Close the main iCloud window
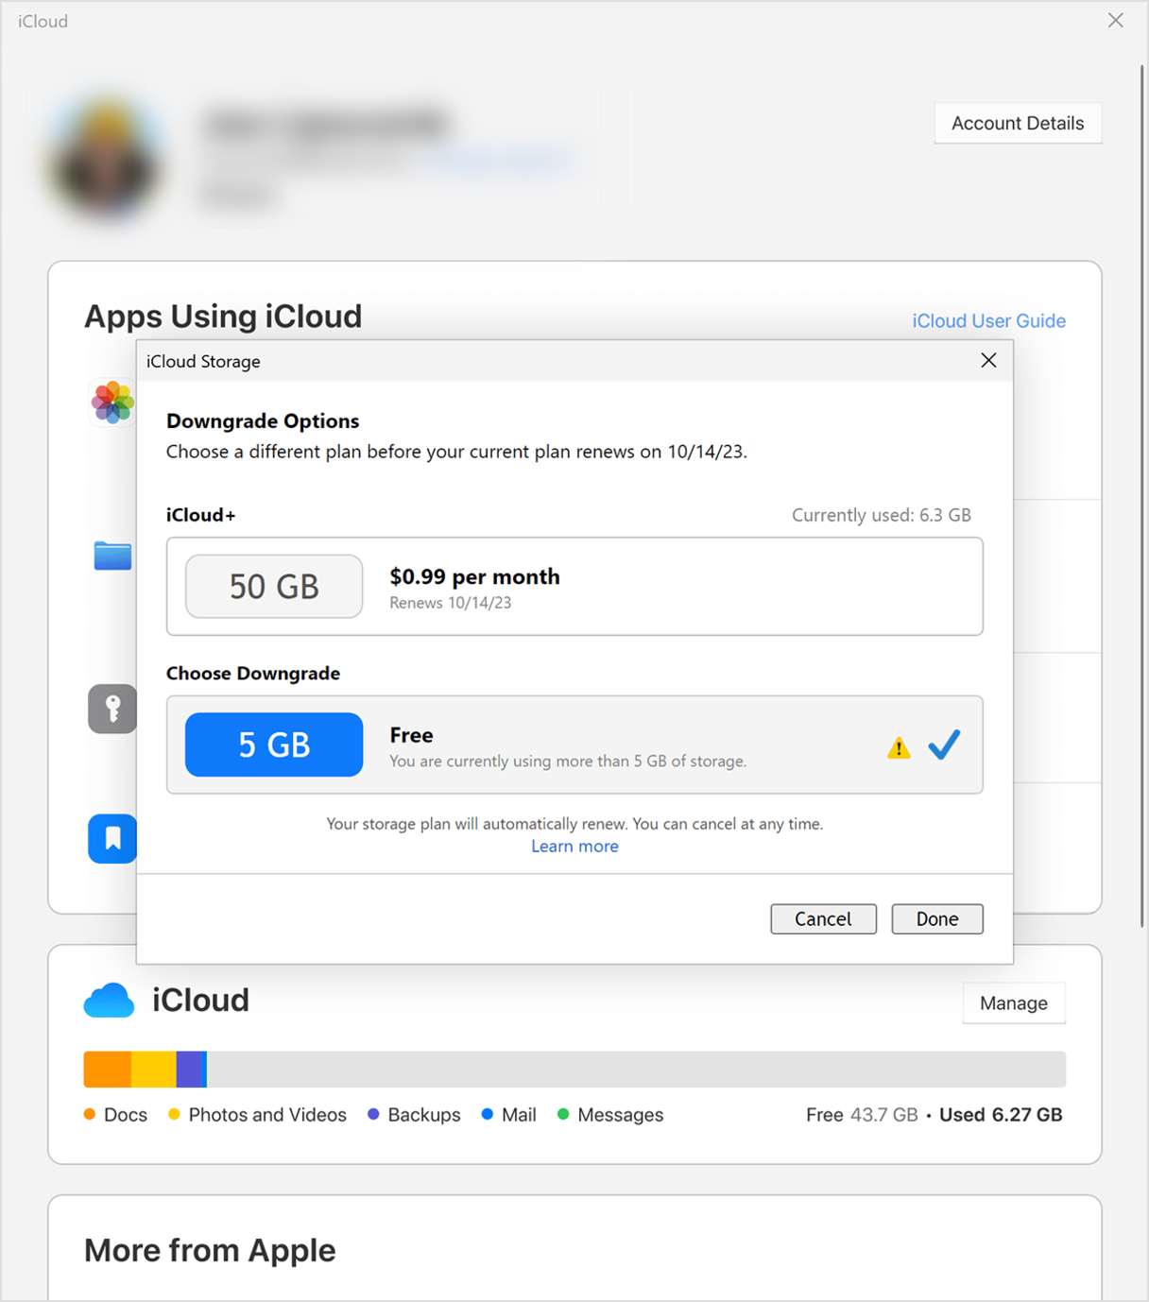Screen dimensions: 1149x1302 [x=1116, y=20]
